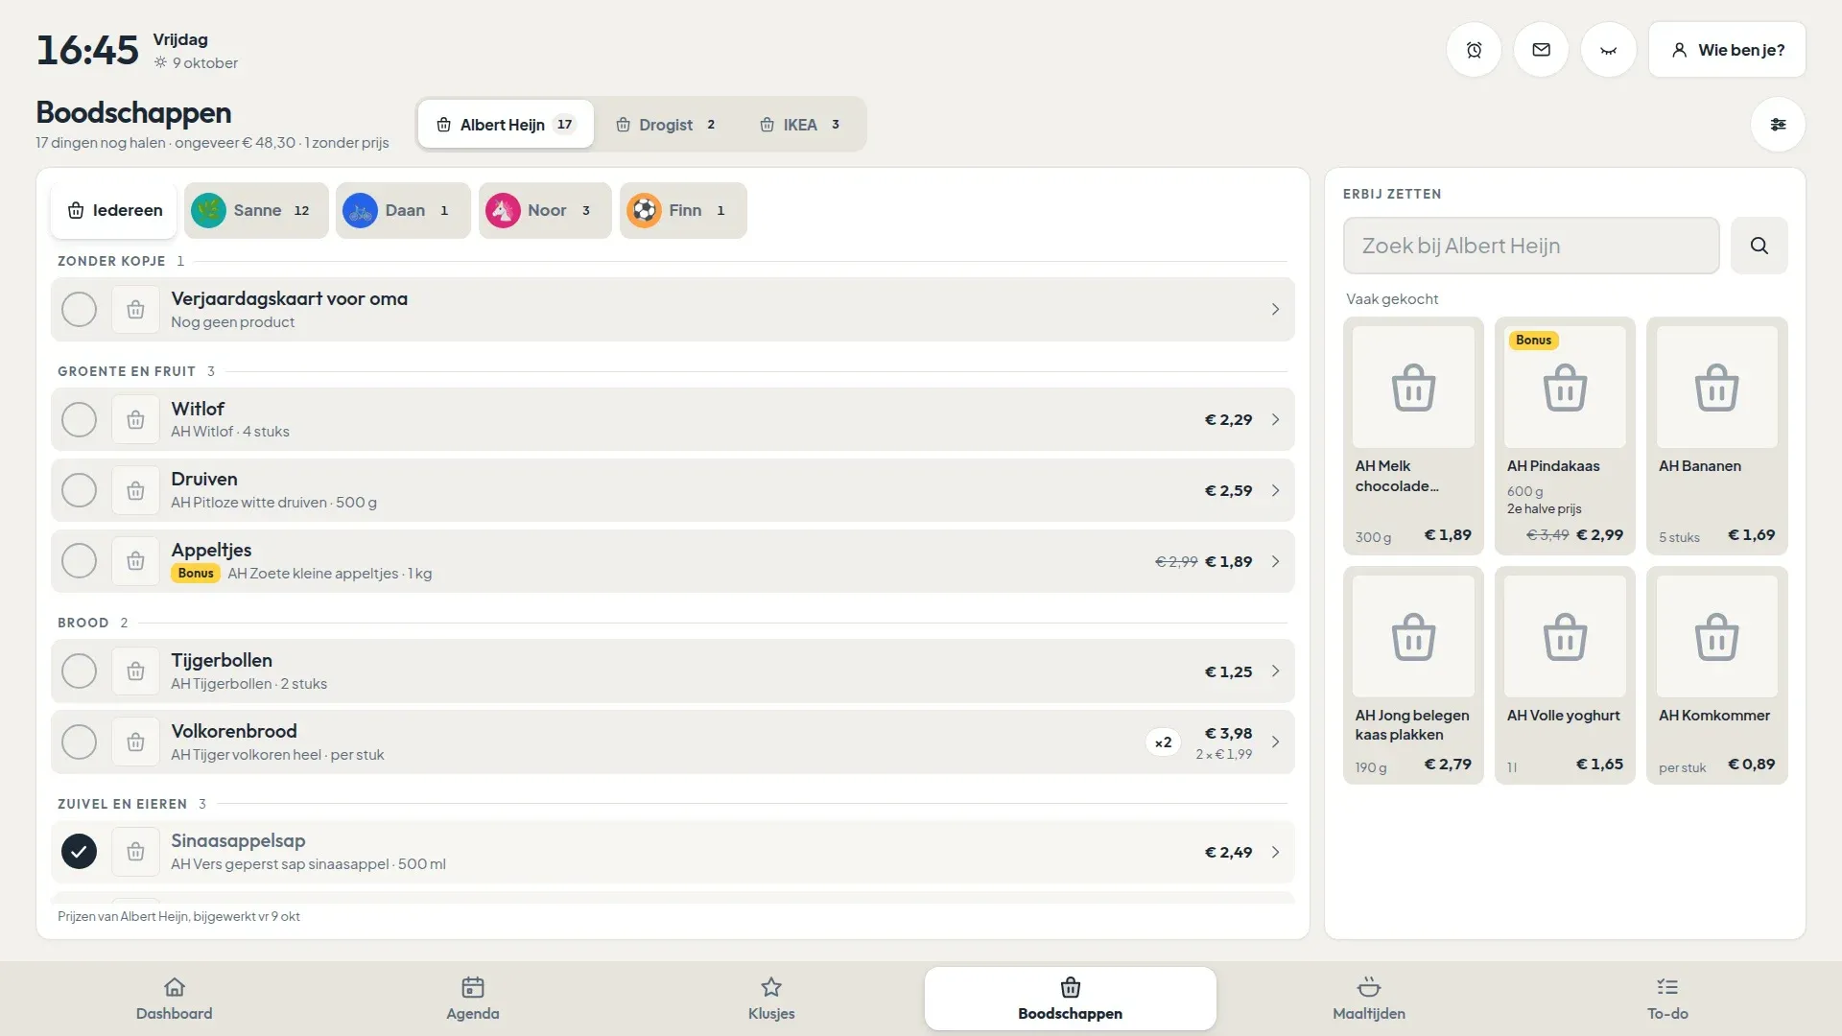Viewport: 1842px width, 1036px height.
Task: Add AH Bananen product card
Action: 1716,436
